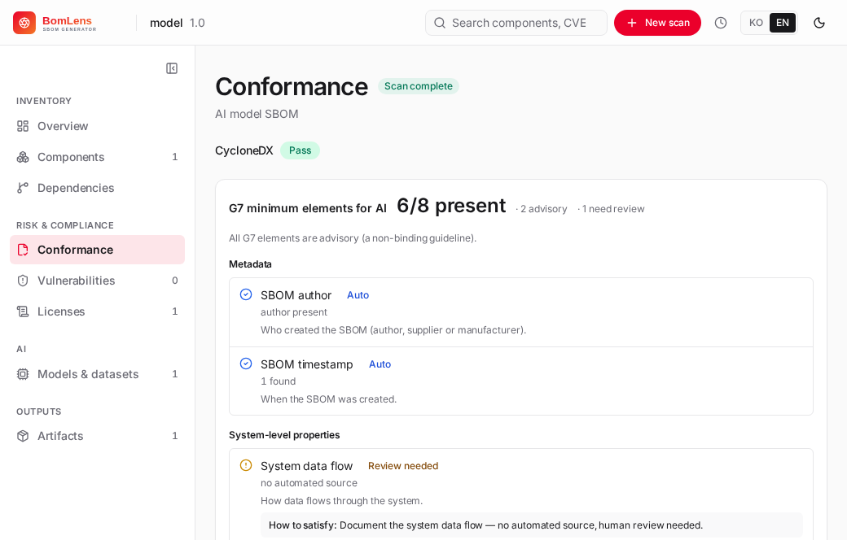The height and width of the screenshot is (540, 847).
Task: Switch language to EN
Action: (783, 23)
